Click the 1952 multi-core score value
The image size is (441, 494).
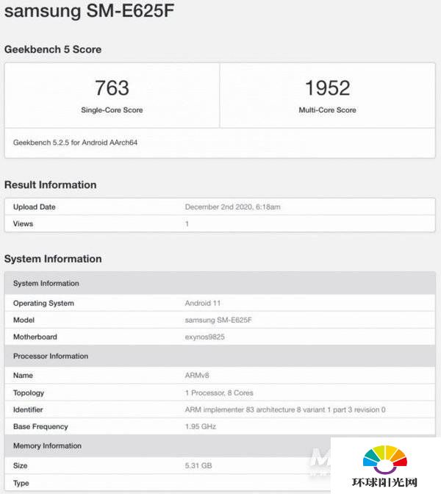click(x=327, y=87)
